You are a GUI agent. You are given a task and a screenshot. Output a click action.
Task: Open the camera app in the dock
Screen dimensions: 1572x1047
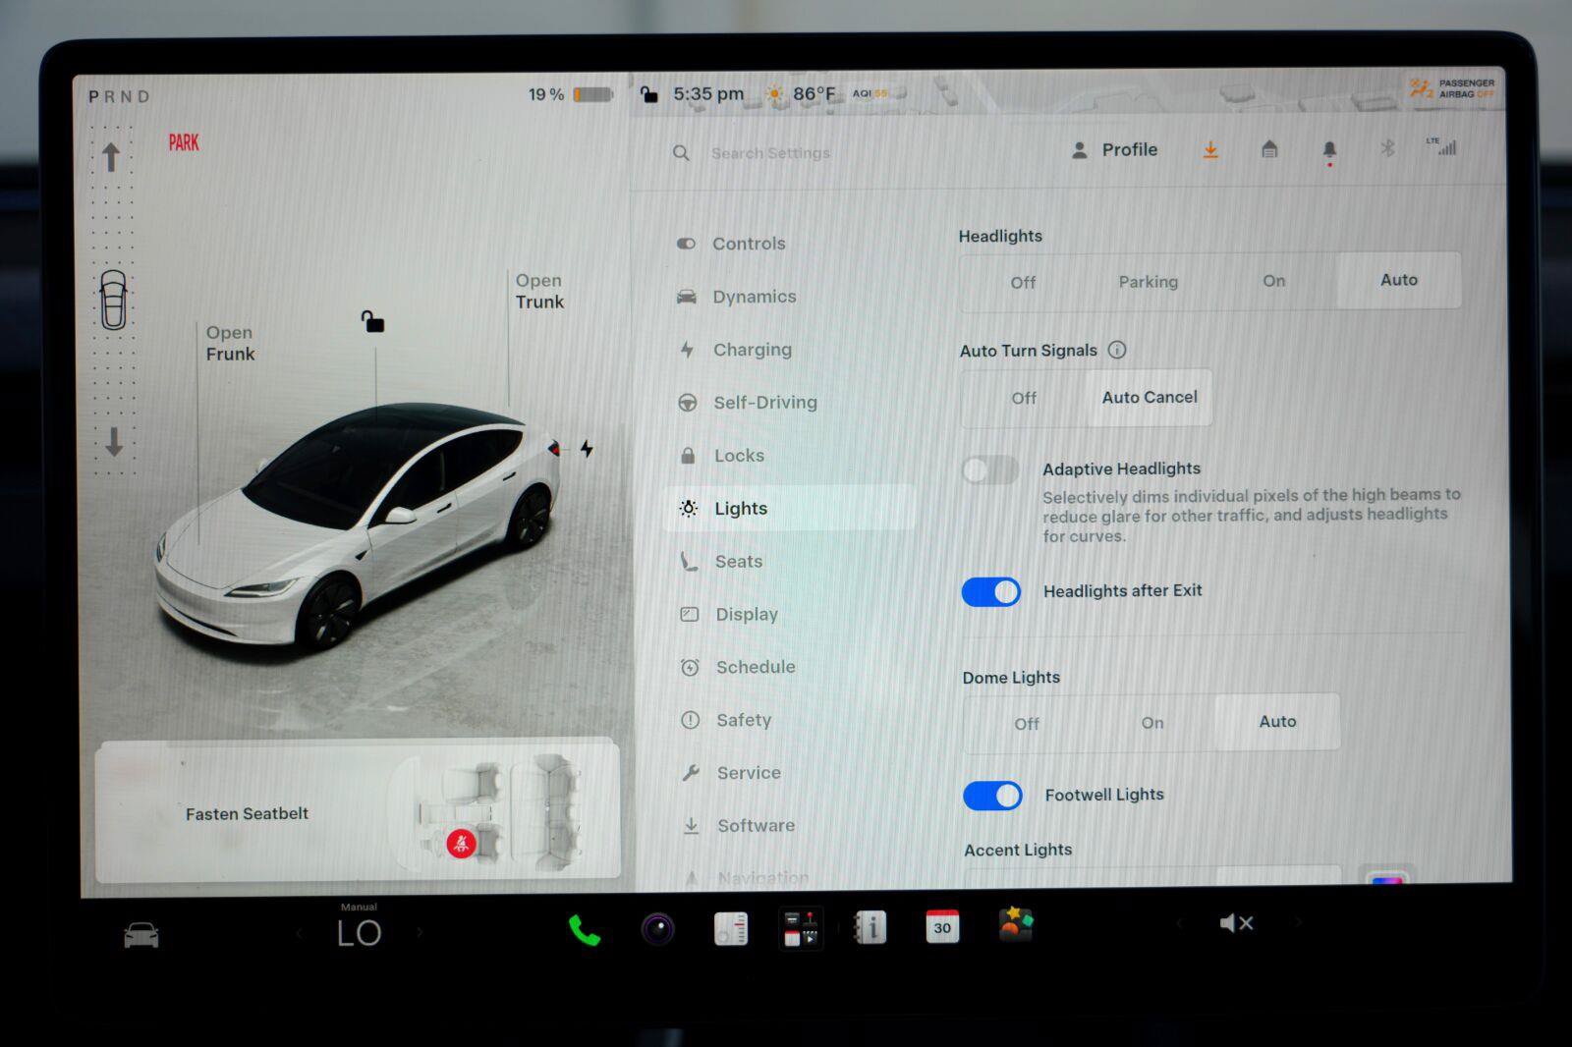(657, 928)
